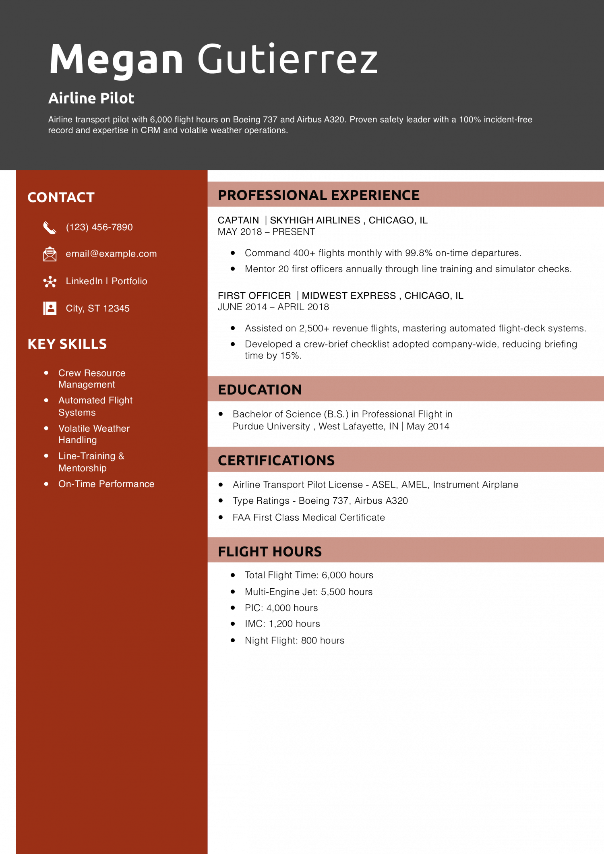604x854 pixels.
Task: Click the CERTIFICATIONS section heading
Action: pos(276,460)
